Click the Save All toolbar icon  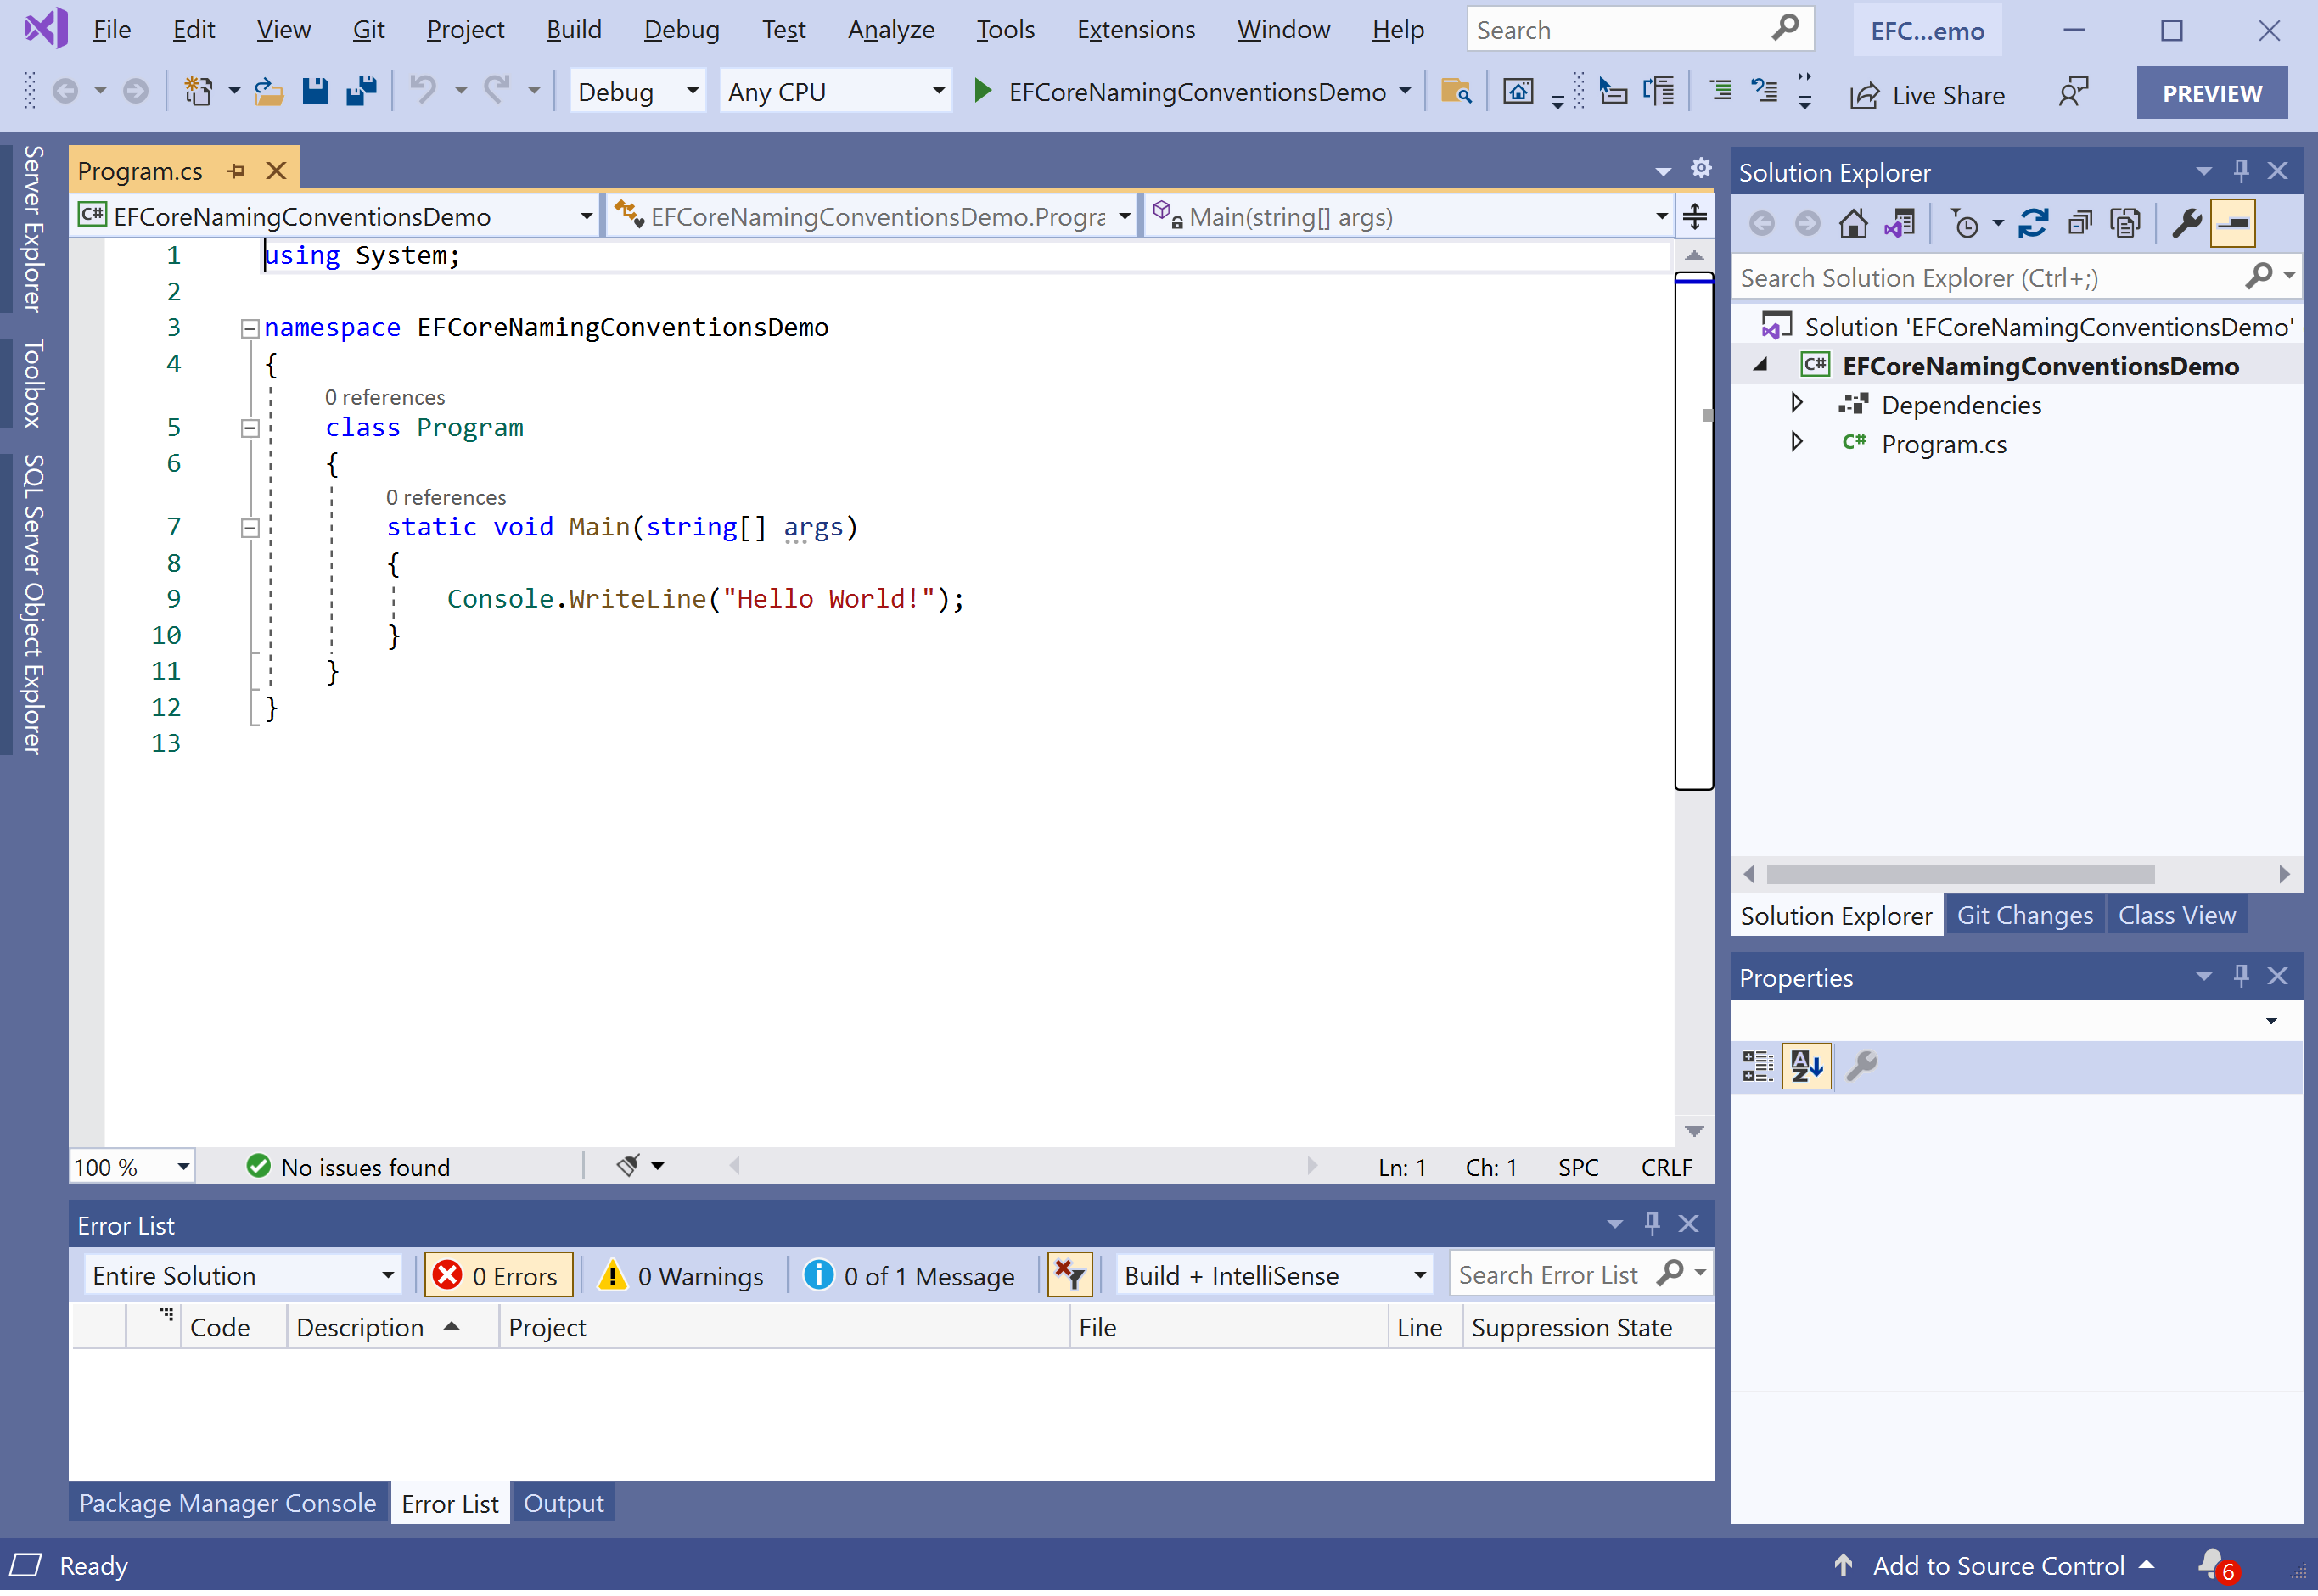tap(362, 92)
